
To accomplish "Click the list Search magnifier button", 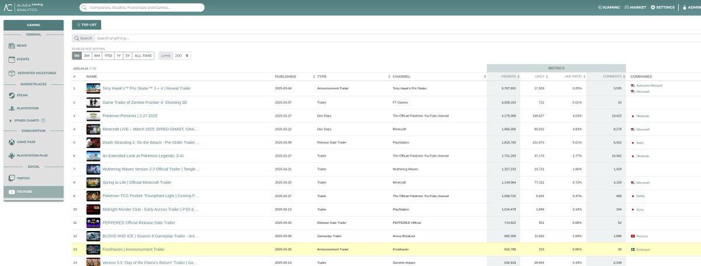I will coord(84,38).
